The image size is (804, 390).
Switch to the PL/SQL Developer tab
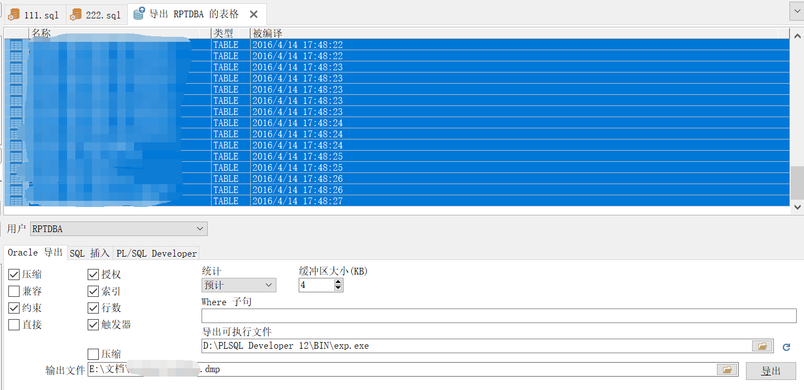[x=156, y=253]
